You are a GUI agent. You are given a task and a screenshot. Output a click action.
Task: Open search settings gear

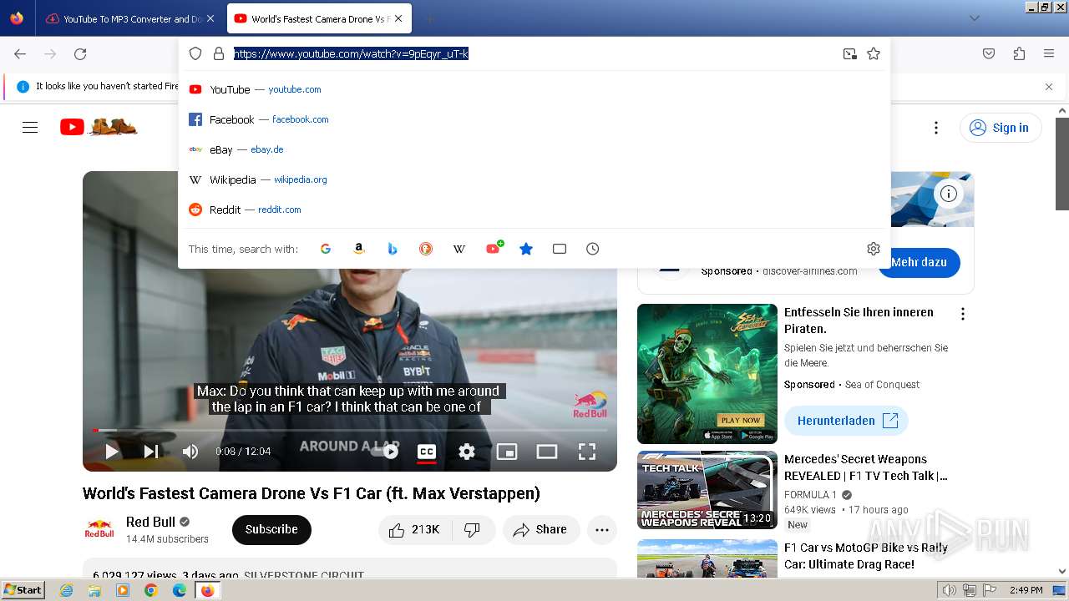click(874, 249)
